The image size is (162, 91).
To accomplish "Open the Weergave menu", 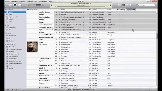I will click(22, 1).
